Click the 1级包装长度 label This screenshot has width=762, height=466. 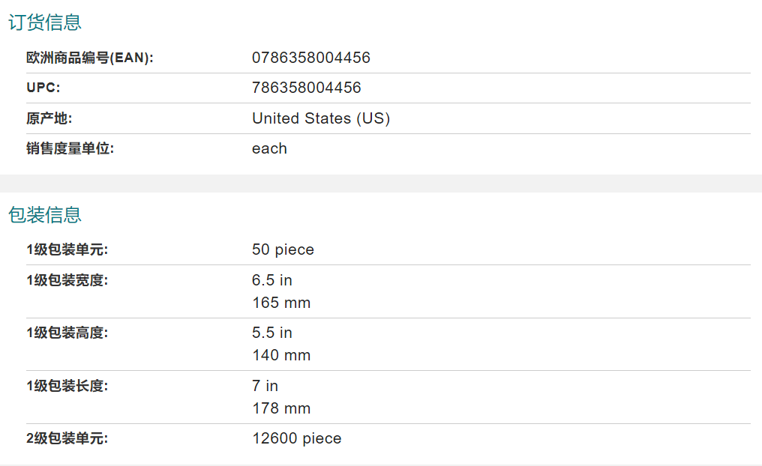(x=67, y=386)
